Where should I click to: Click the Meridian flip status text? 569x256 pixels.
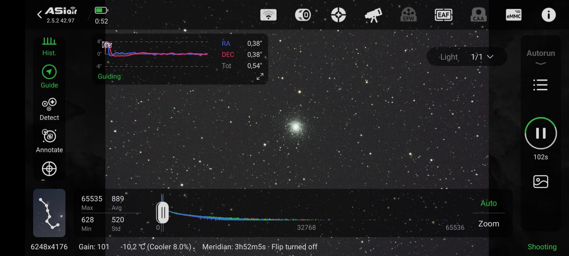[260, 247]
